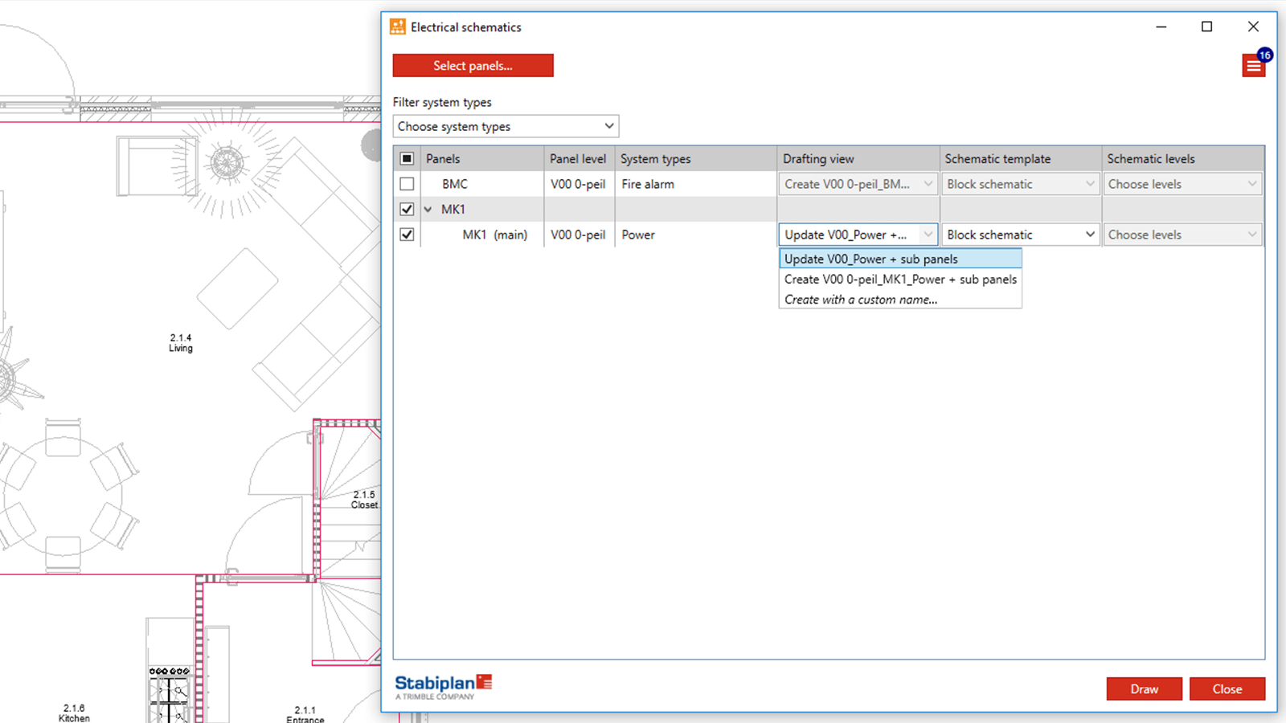Uncheck the MK1 panel checkbox
The height and width of the screenshot is (723, 1286).
[407, 209]
